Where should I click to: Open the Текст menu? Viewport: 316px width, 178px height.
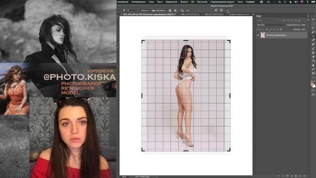[160, 2]
